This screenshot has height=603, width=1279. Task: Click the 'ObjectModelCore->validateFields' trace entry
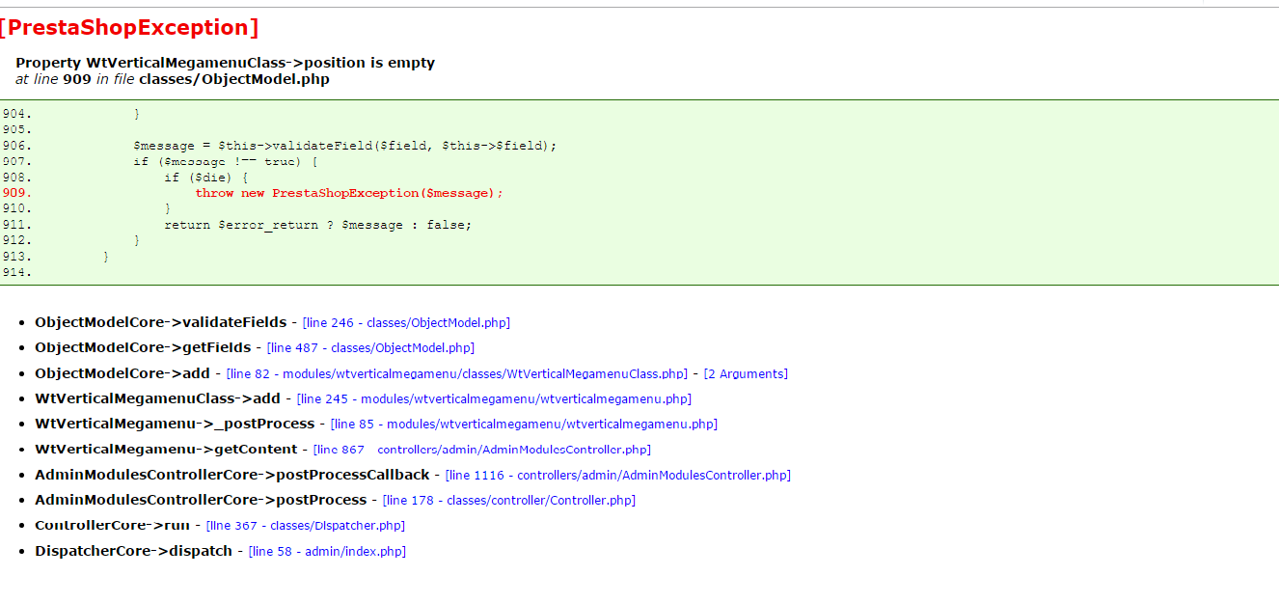[x=161, y=323]
